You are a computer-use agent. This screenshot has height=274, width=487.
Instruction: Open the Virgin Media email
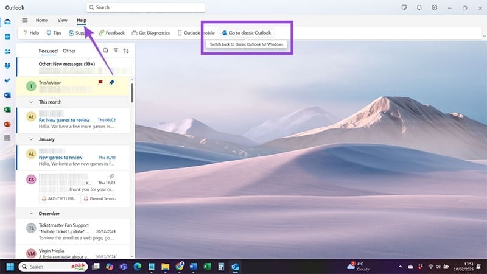click(x=73, y=252)
